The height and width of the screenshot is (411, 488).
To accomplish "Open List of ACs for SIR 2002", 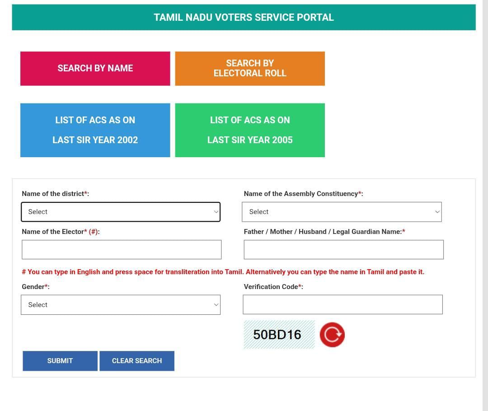I will coord(95,130).
